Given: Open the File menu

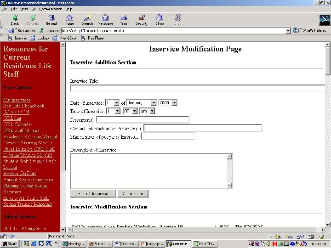Looking at the screenshot, I should coord(4,9).
